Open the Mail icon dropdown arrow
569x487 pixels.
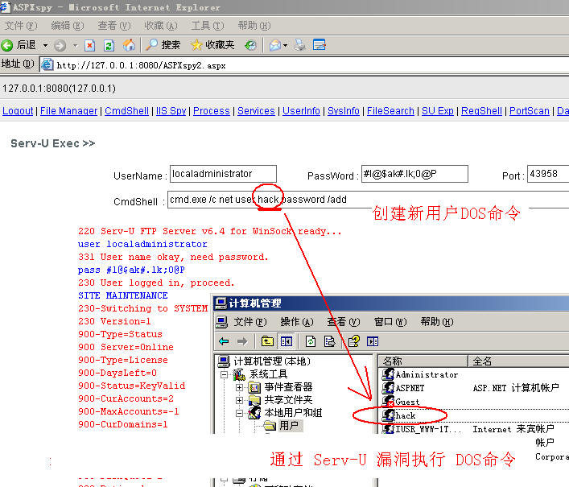pos(285,45)
